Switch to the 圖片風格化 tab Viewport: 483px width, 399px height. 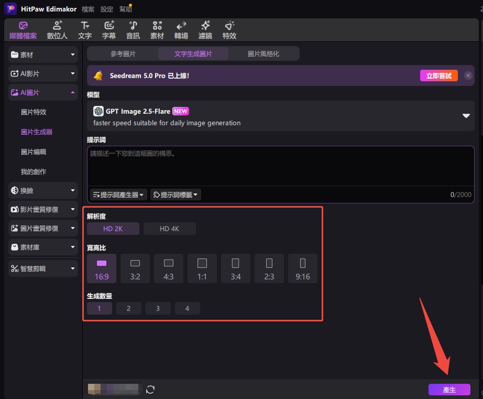(x=264, y=54)
